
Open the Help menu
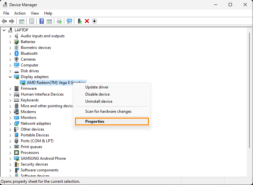point(48,13)
